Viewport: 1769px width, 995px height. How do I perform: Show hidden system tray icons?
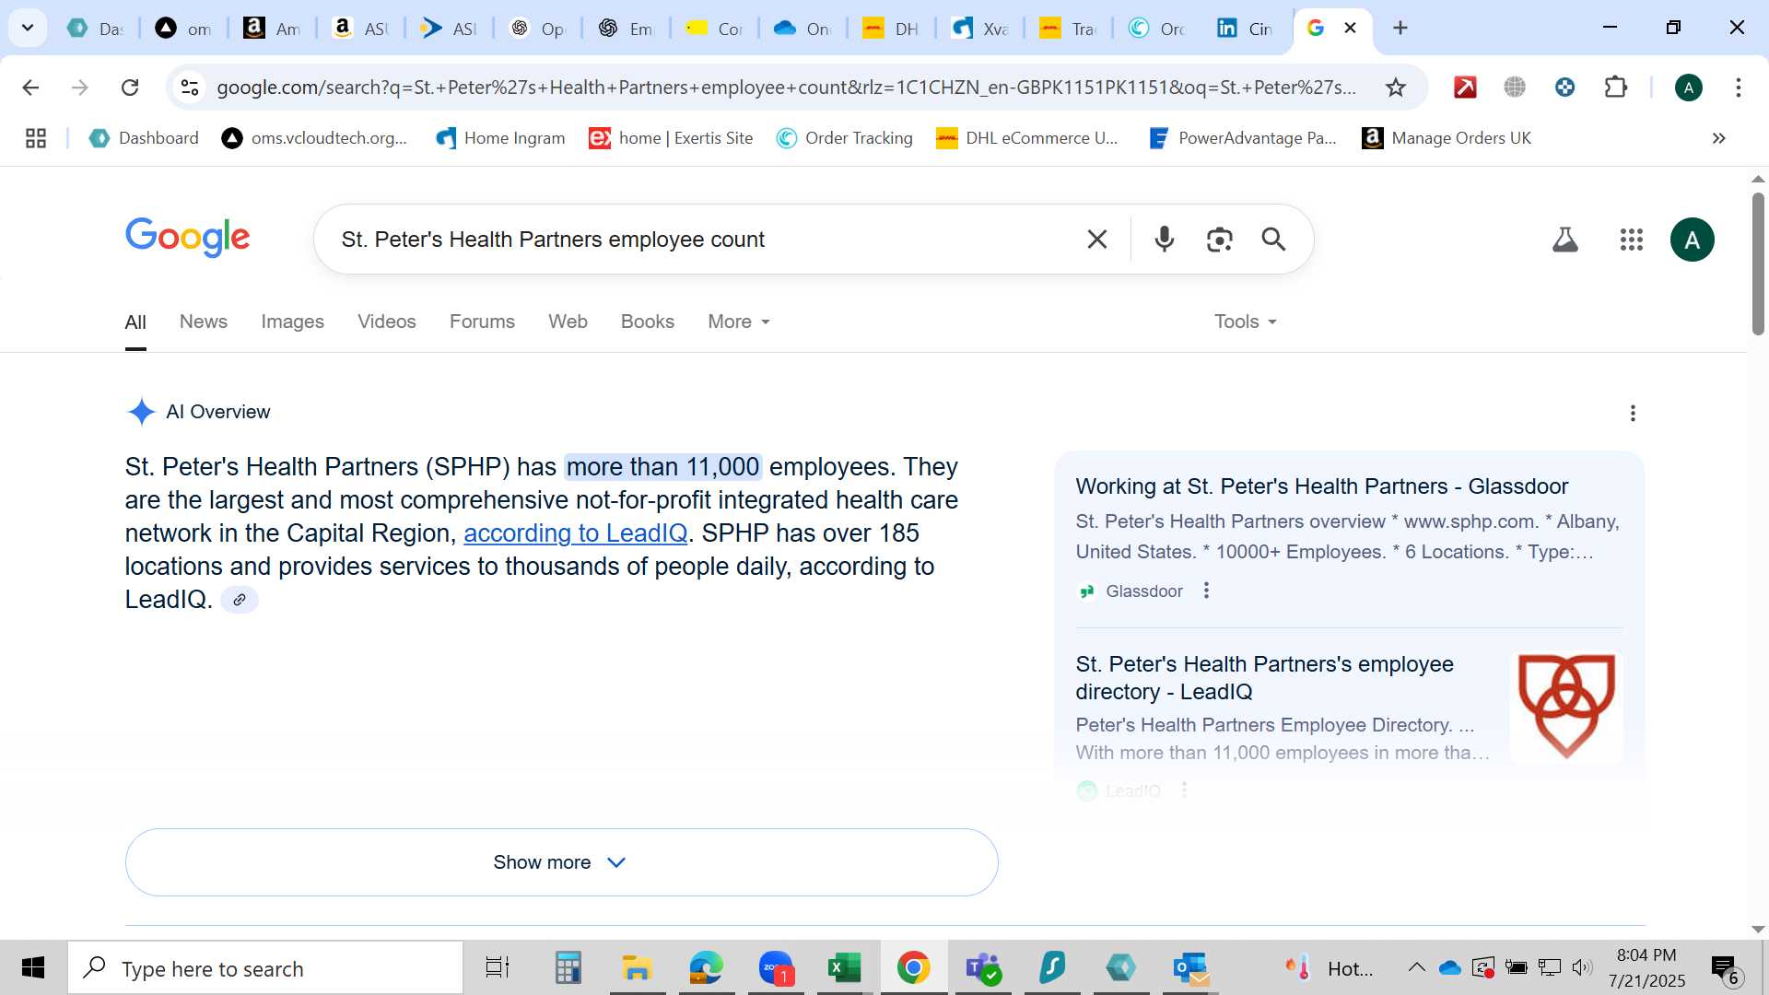pyautogui.click(x=1417, y=967)
